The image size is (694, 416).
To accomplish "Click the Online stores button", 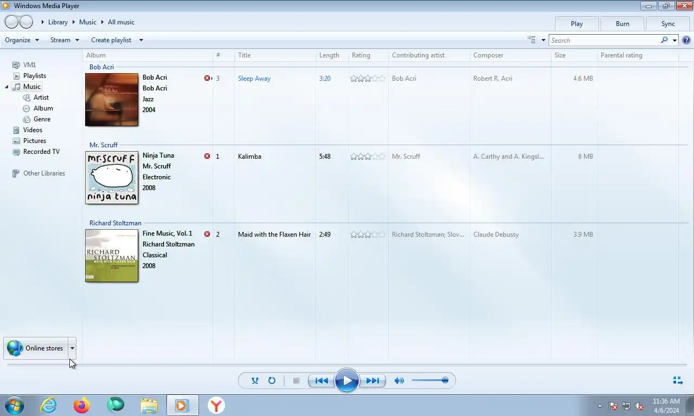I will tap(36, 348).
